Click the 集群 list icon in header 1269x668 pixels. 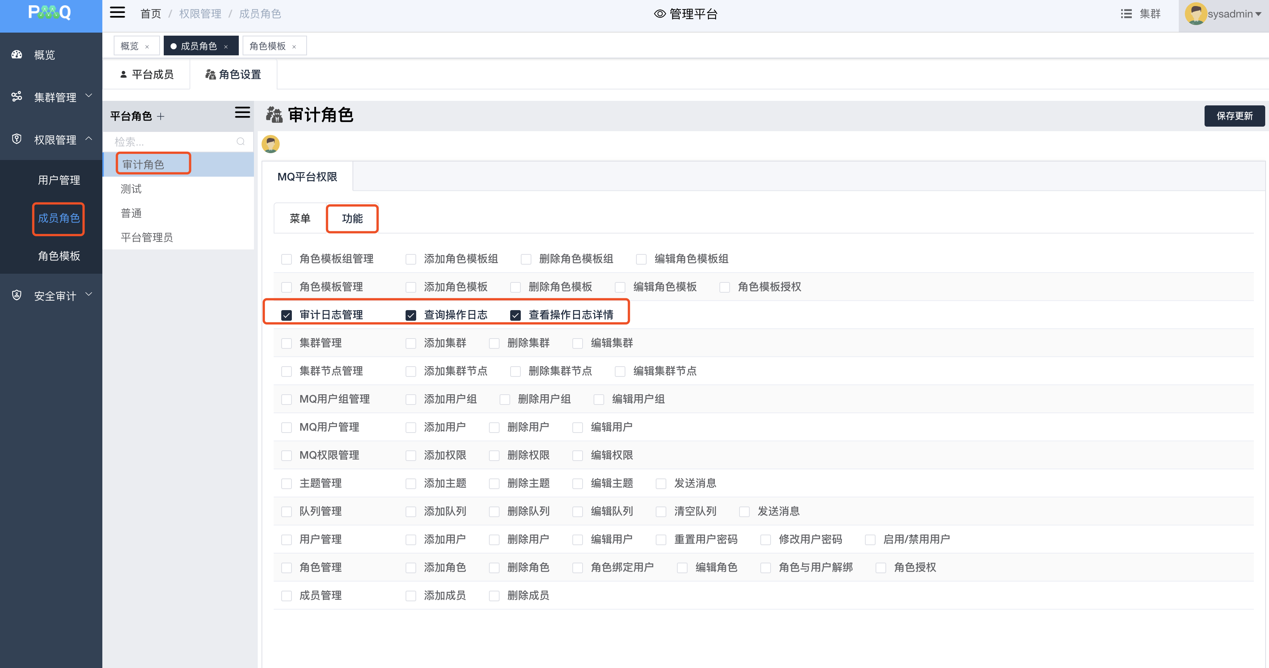[x=1126, y=14]
